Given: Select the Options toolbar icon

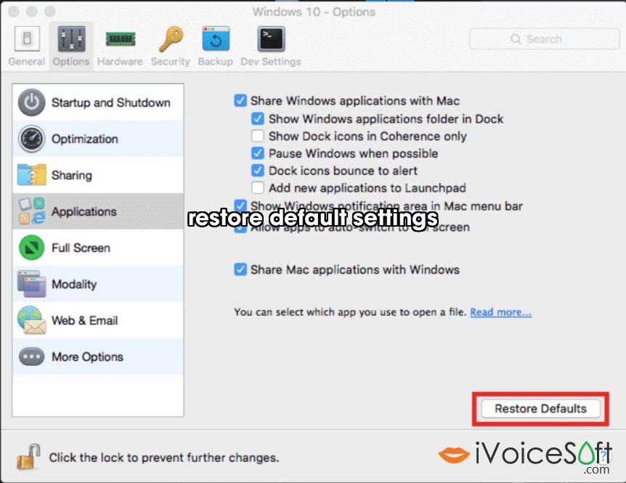Looking at the screenshot, I should 71,46.
